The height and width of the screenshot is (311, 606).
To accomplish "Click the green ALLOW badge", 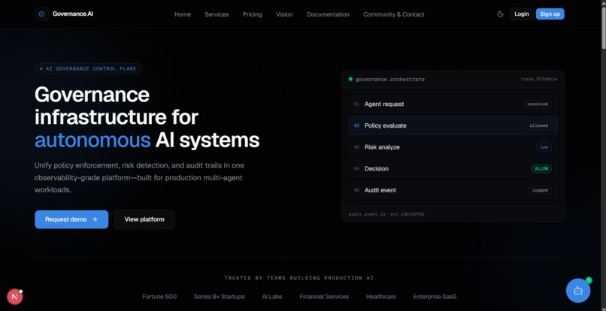I will tap(541, 168).
